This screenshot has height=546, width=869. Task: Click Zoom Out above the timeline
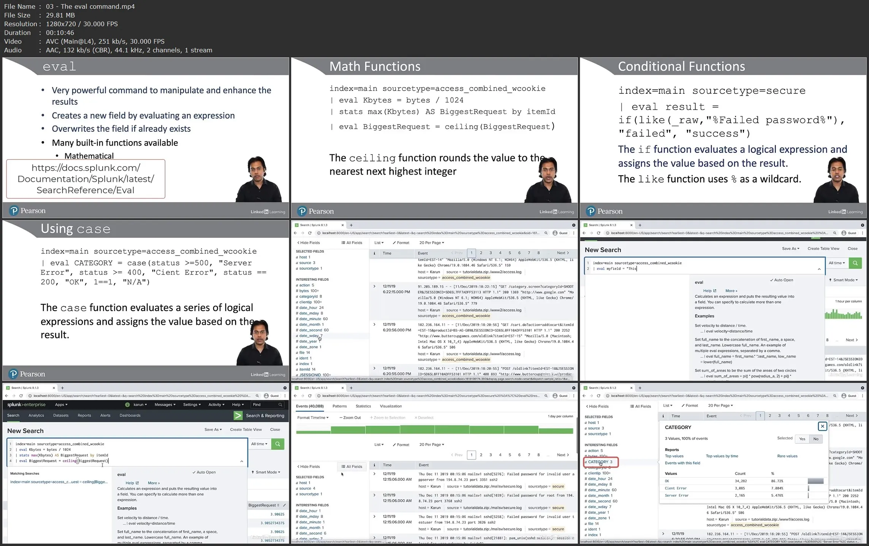click(x=350, y=418)
